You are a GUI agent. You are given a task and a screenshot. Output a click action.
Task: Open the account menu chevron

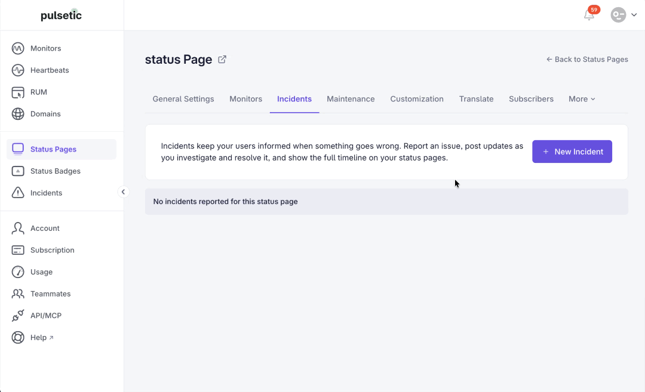click(634, 15)
